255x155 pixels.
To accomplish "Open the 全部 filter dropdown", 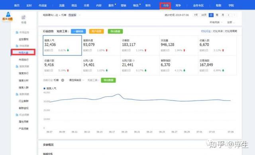I will (x=231, y=22).
